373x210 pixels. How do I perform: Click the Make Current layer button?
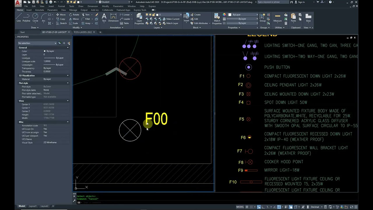(171, 19)
